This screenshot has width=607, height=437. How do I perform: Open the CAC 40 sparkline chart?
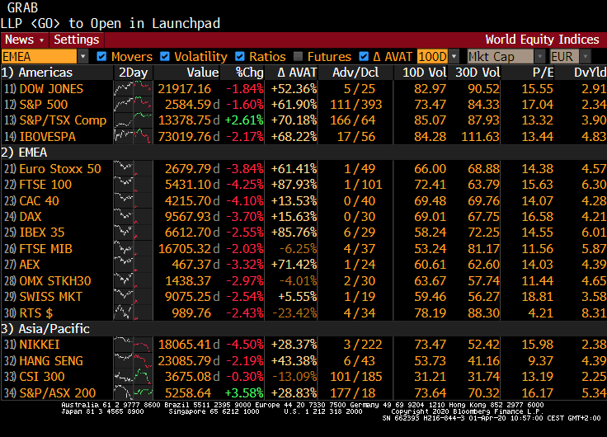[x=133, y=200]
